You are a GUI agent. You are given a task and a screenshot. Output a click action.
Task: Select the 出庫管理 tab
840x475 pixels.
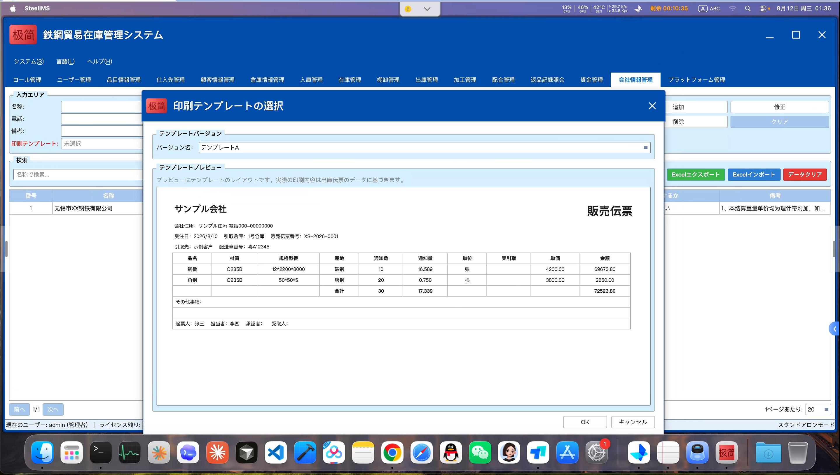click(427, 80)
